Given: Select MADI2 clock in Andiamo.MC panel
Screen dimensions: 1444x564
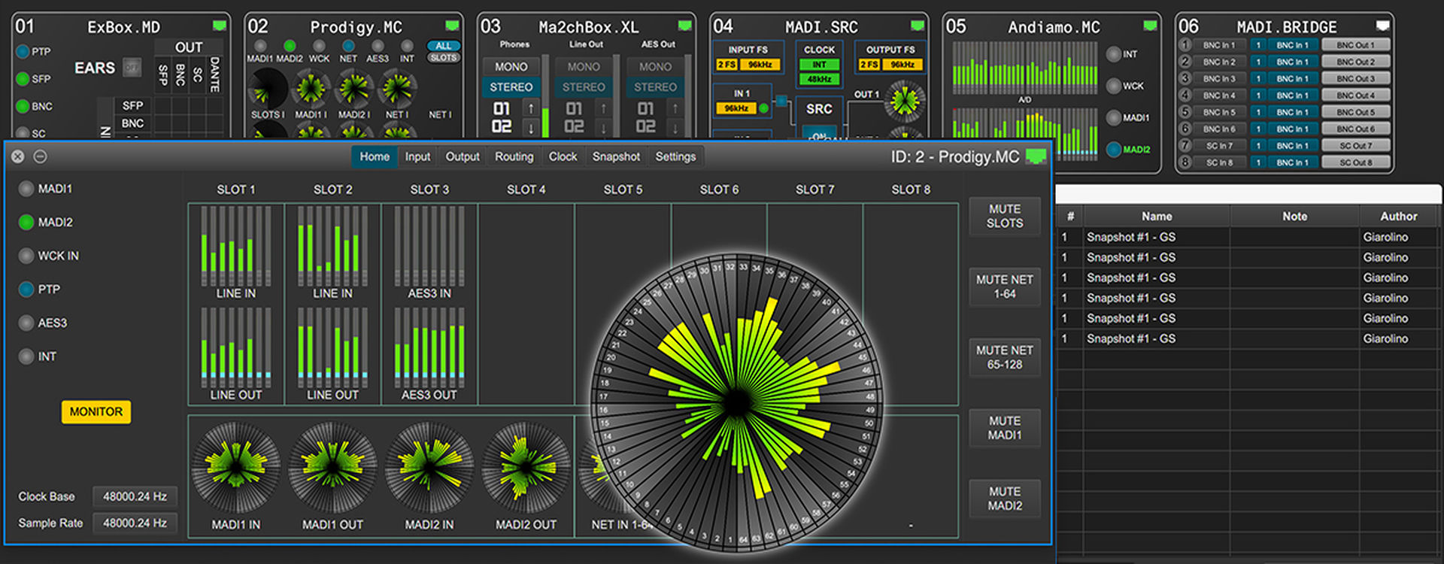Looking at the screenshot, I should pos(1114,149).
